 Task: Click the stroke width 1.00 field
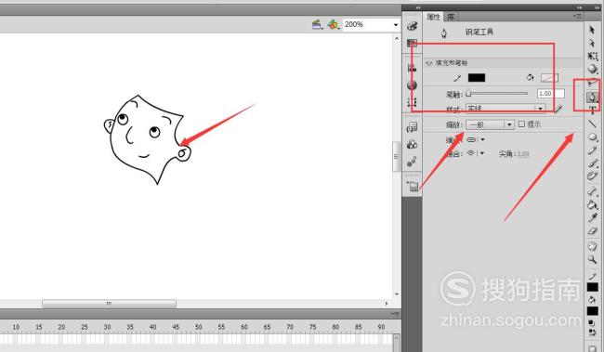(551, 93)
